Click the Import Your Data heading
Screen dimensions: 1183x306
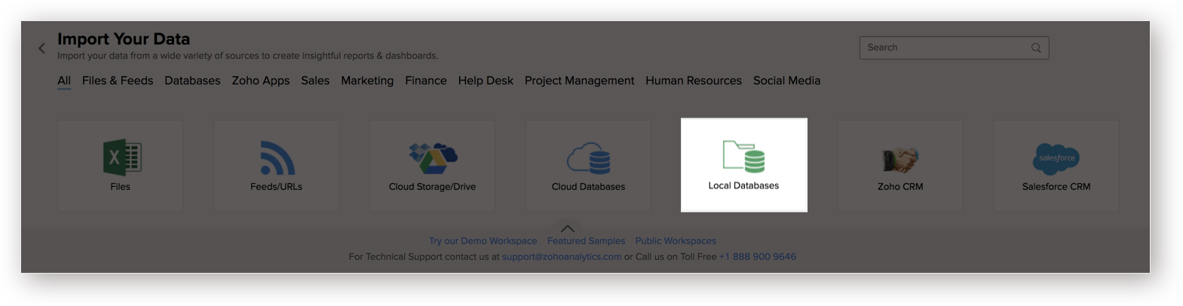(124, 39)
